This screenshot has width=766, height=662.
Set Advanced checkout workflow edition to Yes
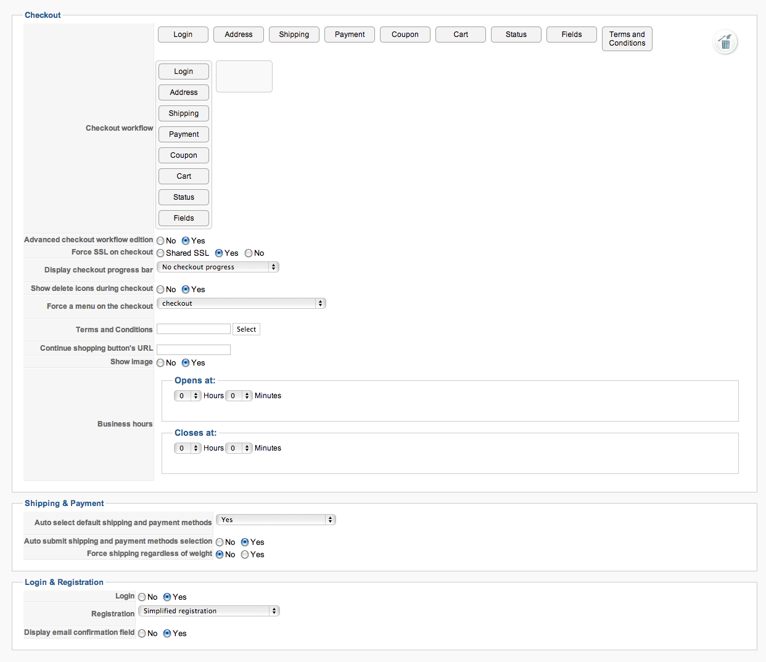tap(186, 241)
